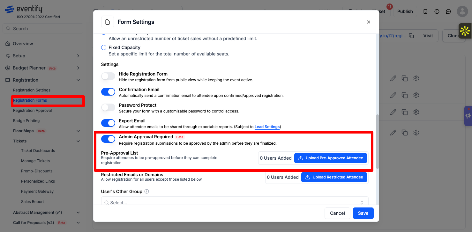Open the chat messages icon in header
This screenshot has width=472, height=232.
(448, 11)
